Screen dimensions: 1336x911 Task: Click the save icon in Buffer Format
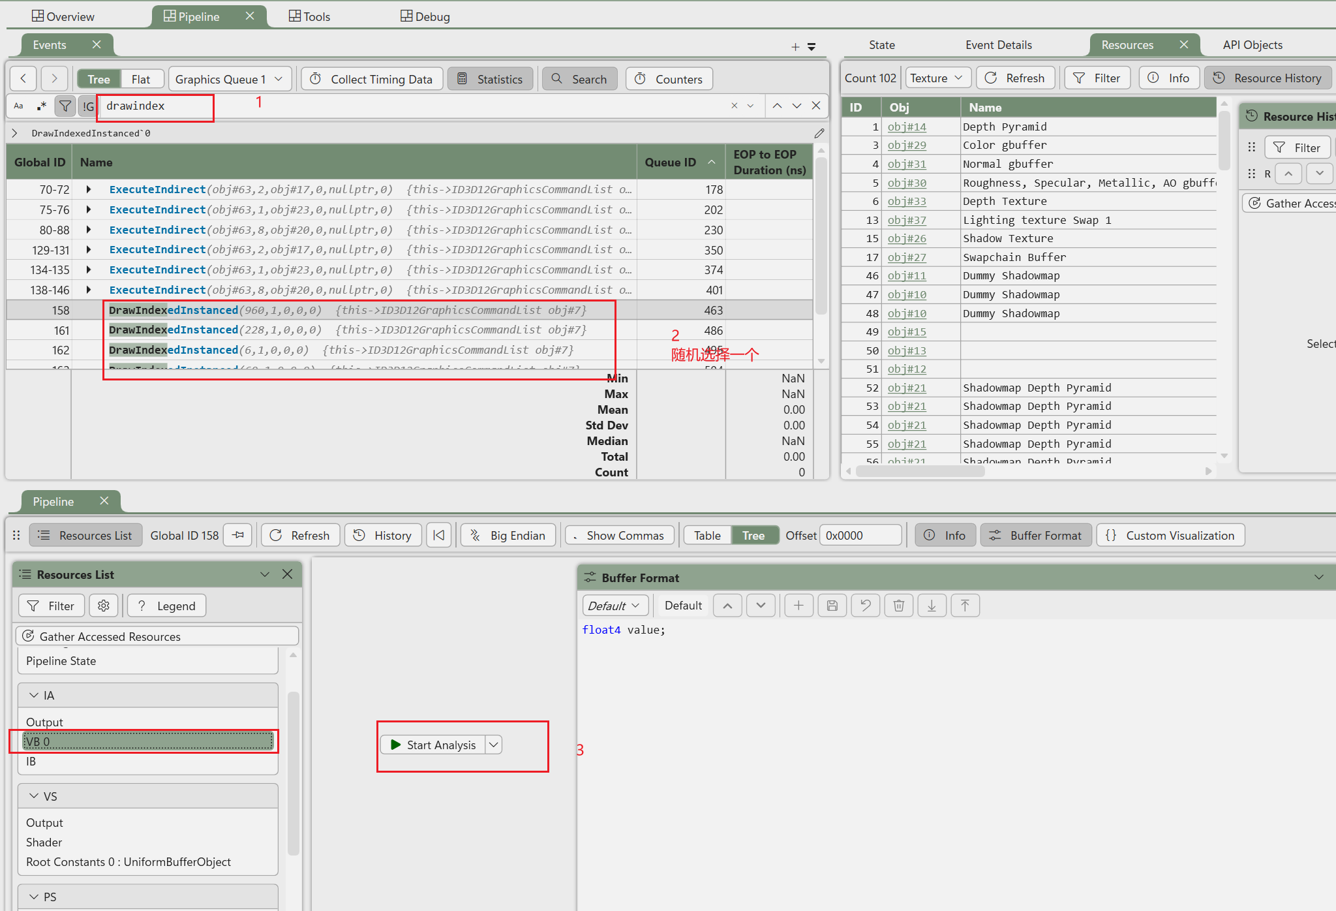(832, 606)
